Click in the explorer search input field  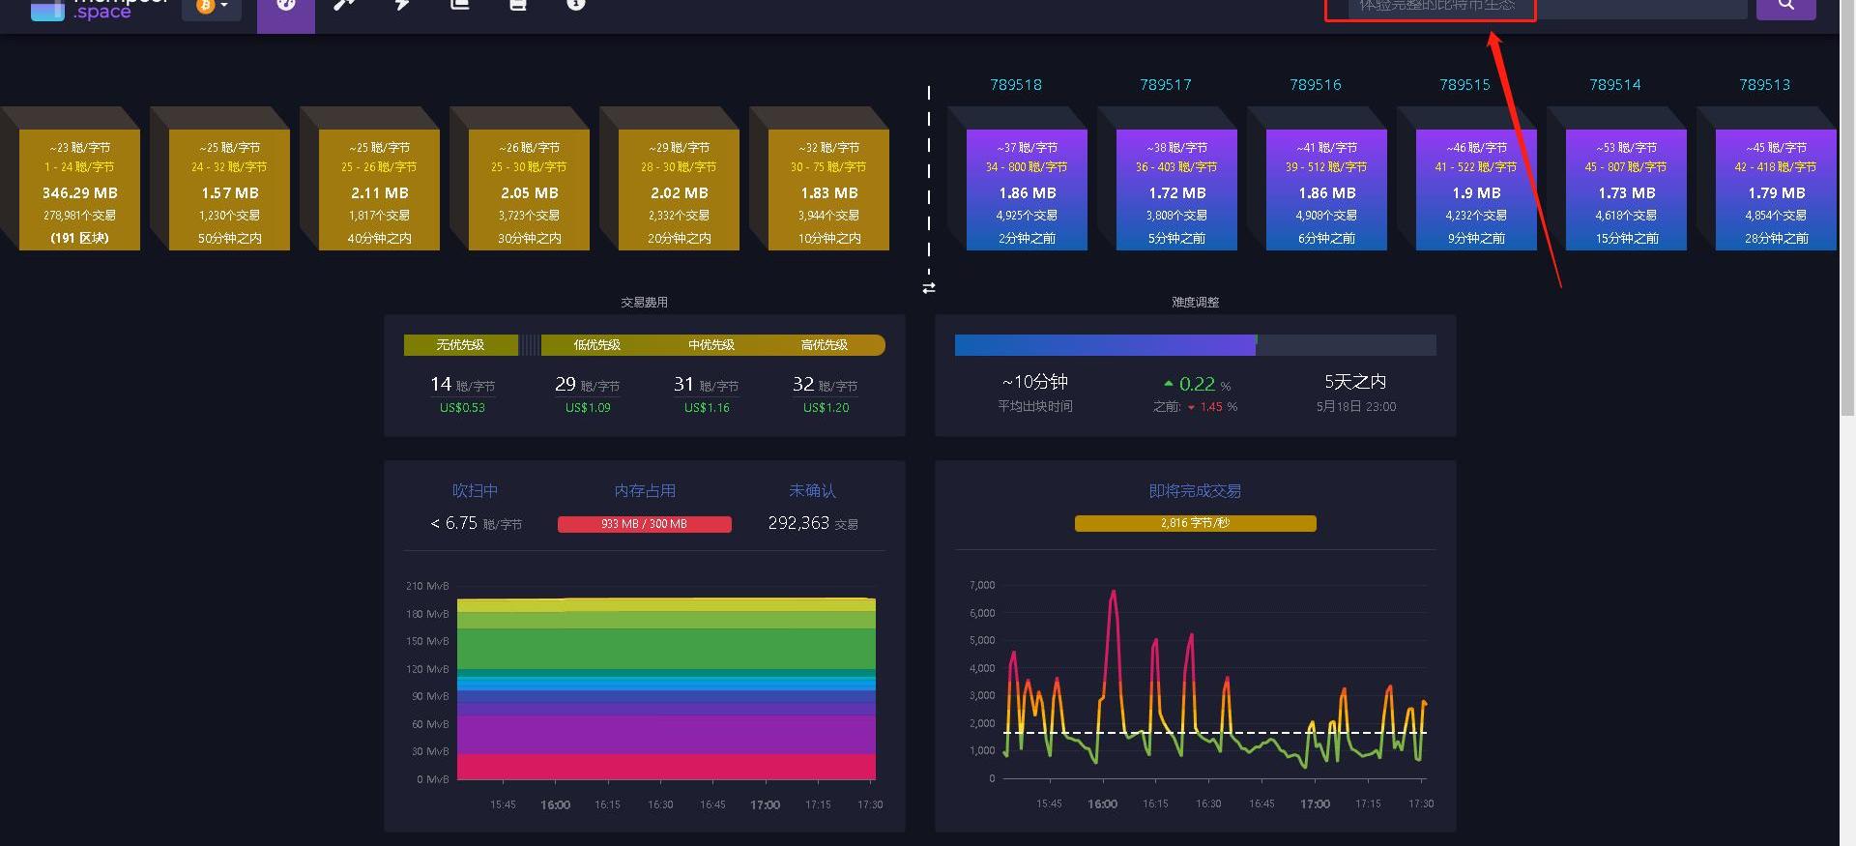(x=1547, y=8)
